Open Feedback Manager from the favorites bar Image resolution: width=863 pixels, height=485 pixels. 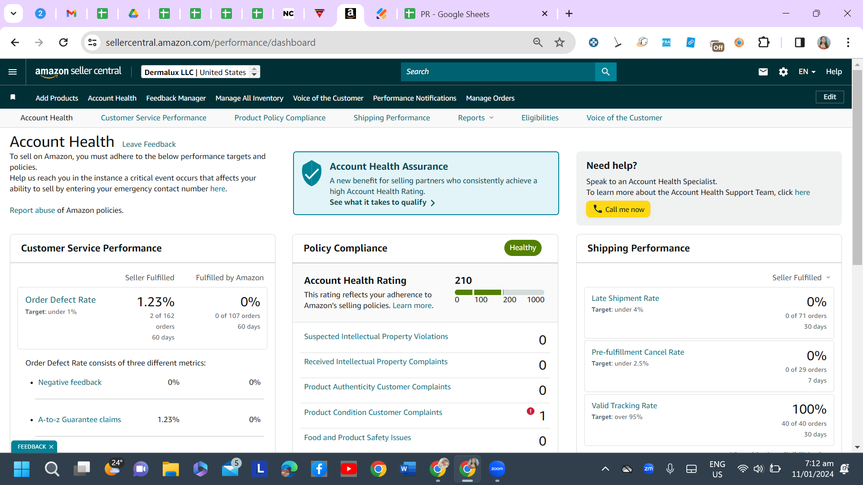(x=176, y=98)
